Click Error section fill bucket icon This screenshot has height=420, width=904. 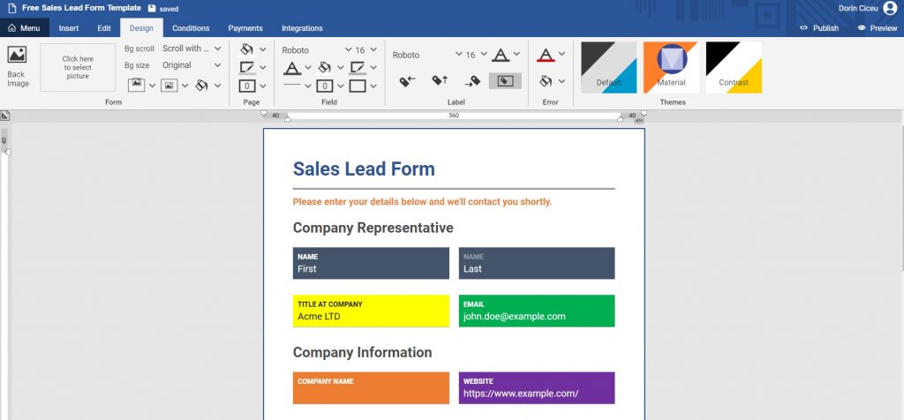(x=546, y=81)
